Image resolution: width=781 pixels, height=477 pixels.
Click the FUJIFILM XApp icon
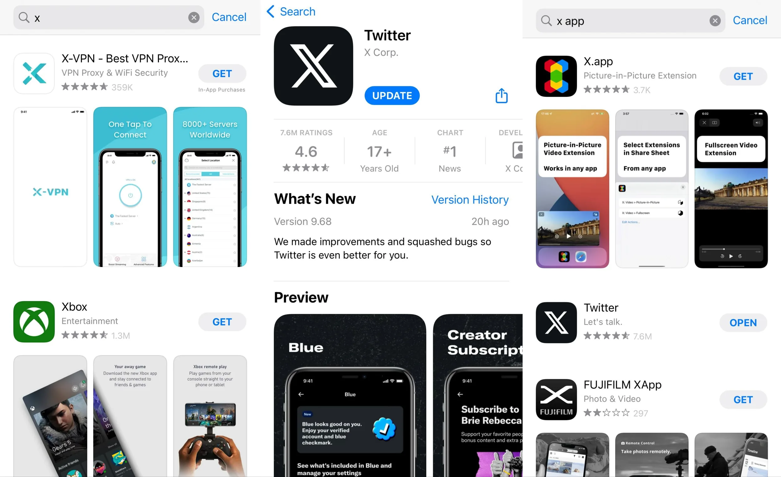click(x=556, y=398)
